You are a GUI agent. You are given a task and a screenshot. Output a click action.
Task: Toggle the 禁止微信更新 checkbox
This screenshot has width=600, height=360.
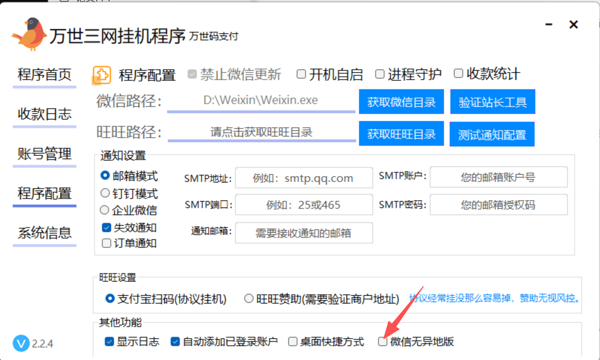click(x=192, y=74)
